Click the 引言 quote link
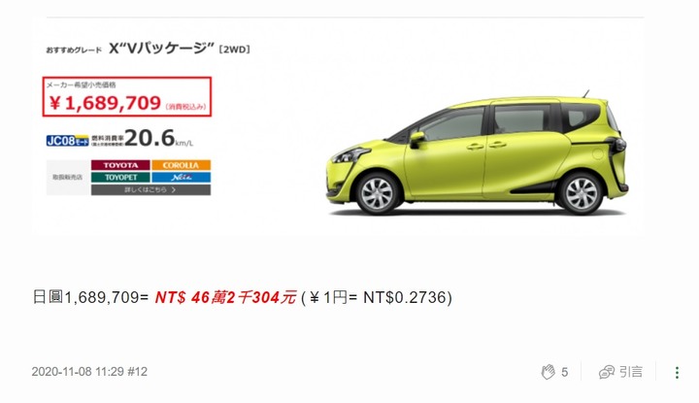The height and width of the screenshot is (403, 699). click(x=630, y=372)
